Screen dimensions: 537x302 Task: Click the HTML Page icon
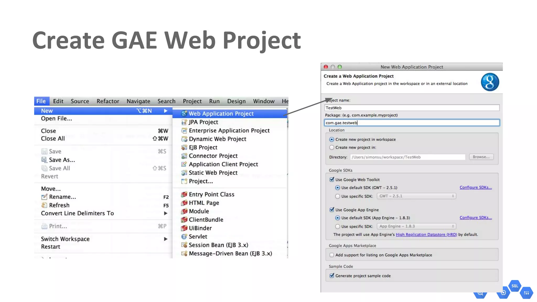click(184, 203)
